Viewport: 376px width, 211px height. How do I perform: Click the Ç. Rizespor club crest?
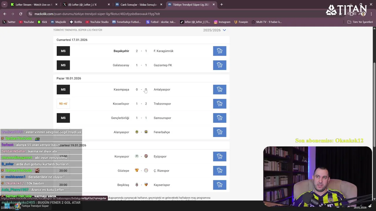[146, 171]
